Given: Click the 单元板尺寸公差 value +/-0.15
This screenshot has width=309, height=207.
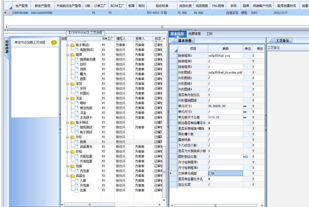Looking at the screenshot, I should pos(226,117).
